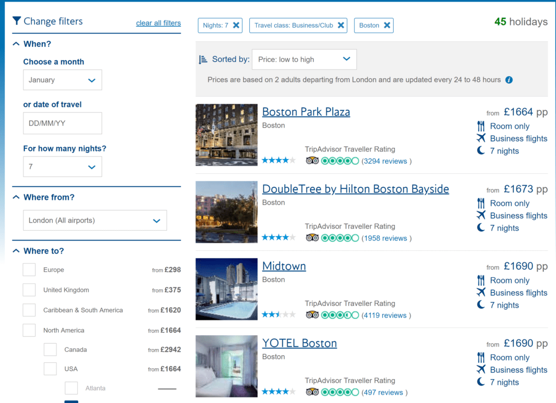Click YOTEL Boston room thumbnail photo
Screen dimensions: 556x403
tap(226, 366)
